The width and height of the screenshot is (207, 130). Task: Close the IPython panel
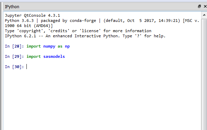pos(205,6)
